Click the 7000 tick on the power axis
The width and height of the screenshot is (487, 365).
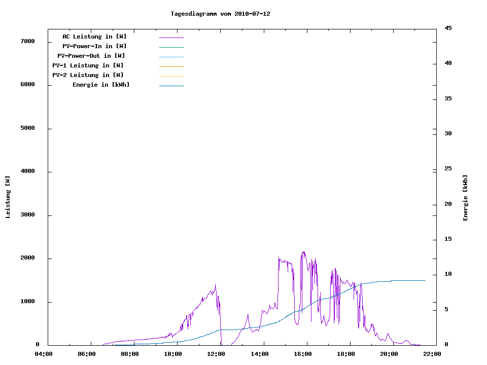27,41
